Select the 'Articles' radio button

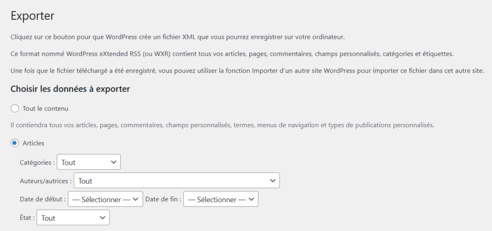(15, 143)
